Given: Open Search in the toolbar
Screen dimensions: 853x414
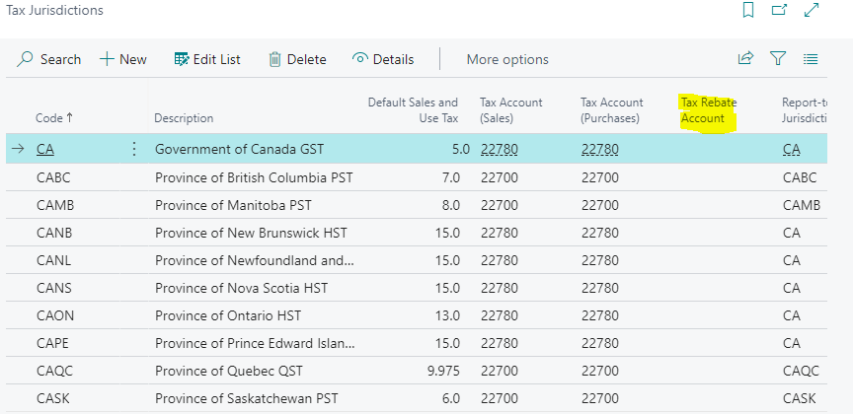Looking at the screenshot, I should (49, 59).
